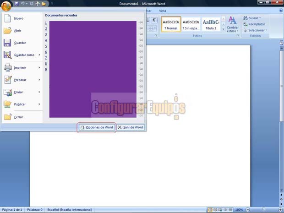The width and height of the screenshot is (284, 213).
Task: Click 'Página: 1 de 1' in status bar
Action: 12,210
